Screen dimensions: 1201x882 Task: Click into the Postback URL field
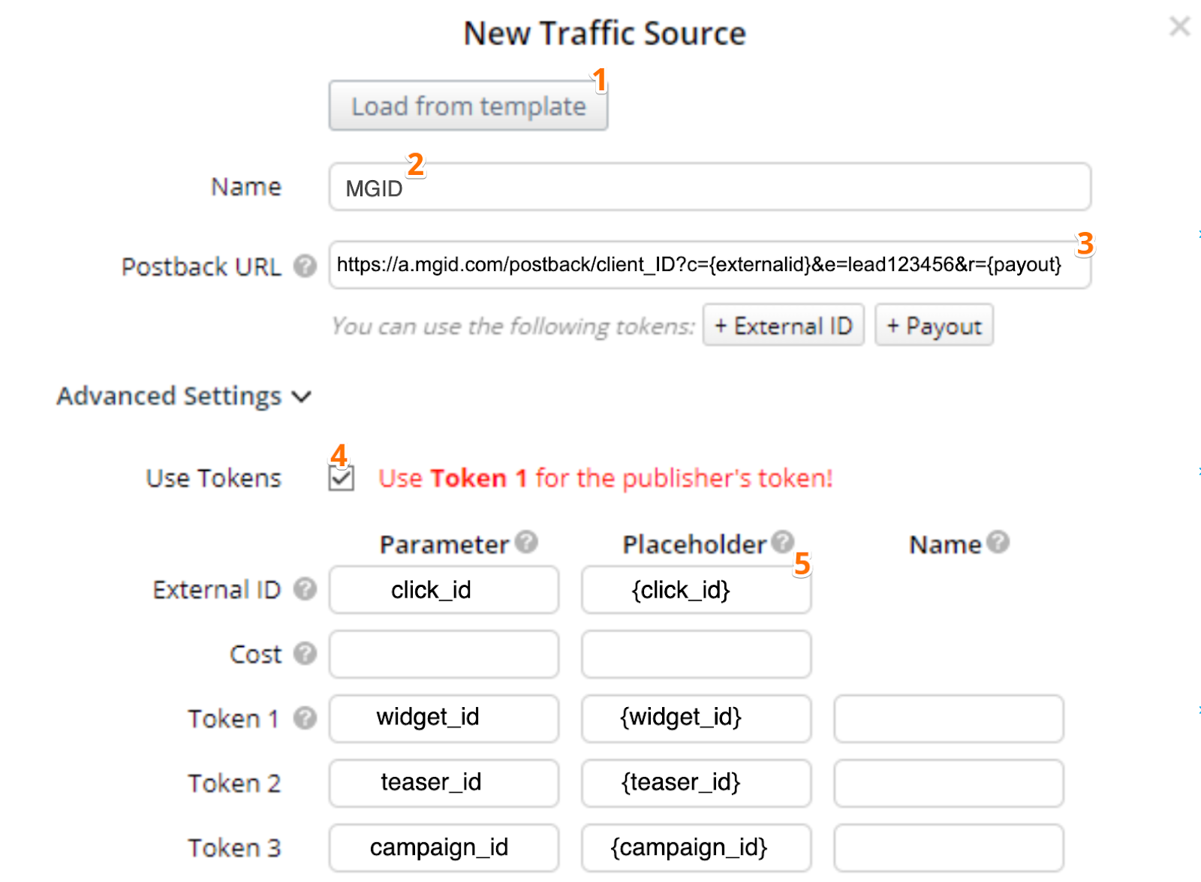pyautogui.click(x=709, y=265)
